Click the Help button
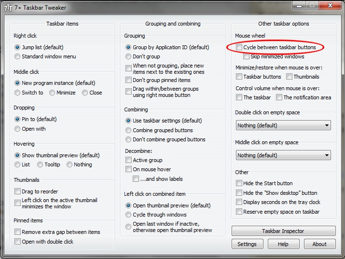Viewport: 345px width, 259px height. (283, 244)
